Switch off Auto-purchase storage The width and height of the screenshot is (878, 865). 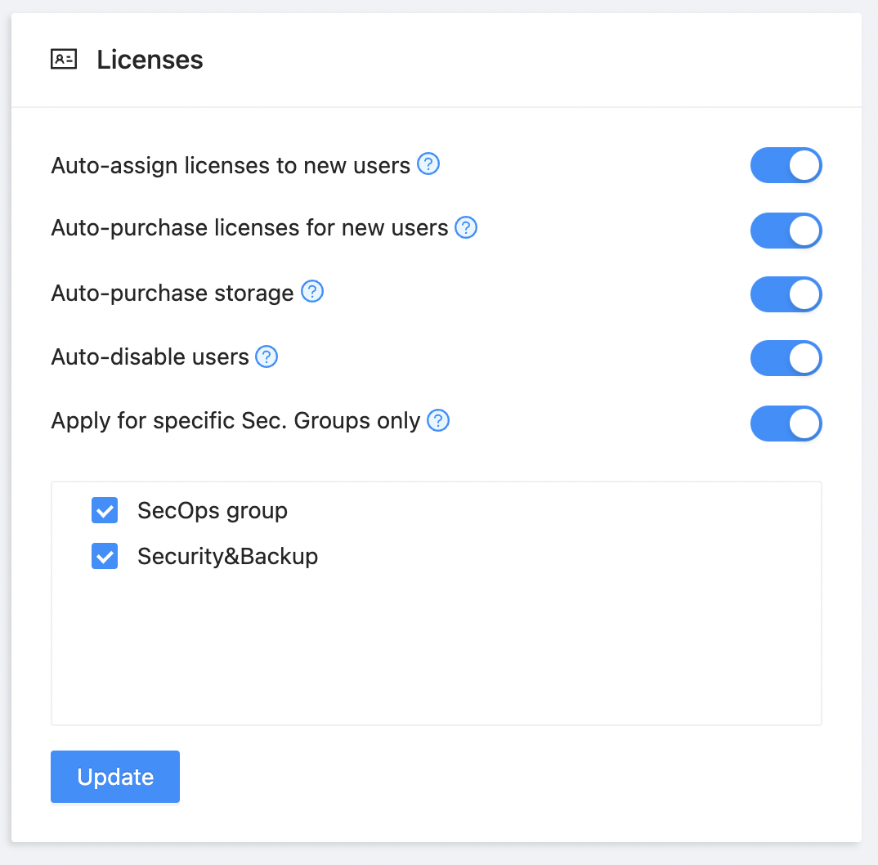[x=786, y=294]
